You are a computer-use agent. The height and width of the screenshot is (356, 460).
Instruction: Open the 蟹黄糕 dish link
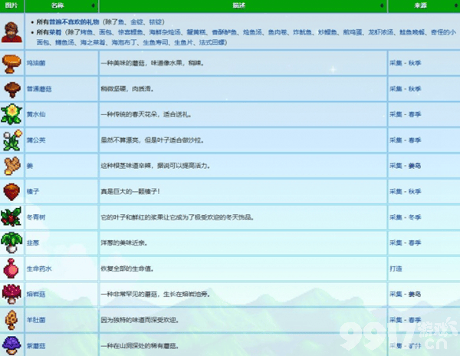pyautogui.click(x=196, y=32)
